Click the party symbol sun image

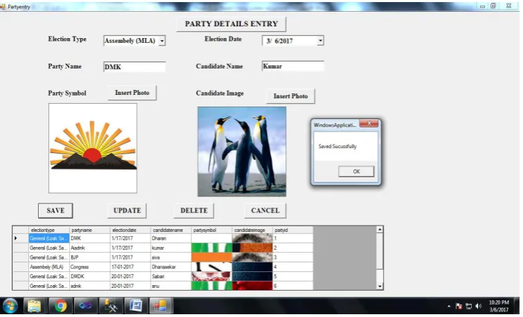pos(93,148)
